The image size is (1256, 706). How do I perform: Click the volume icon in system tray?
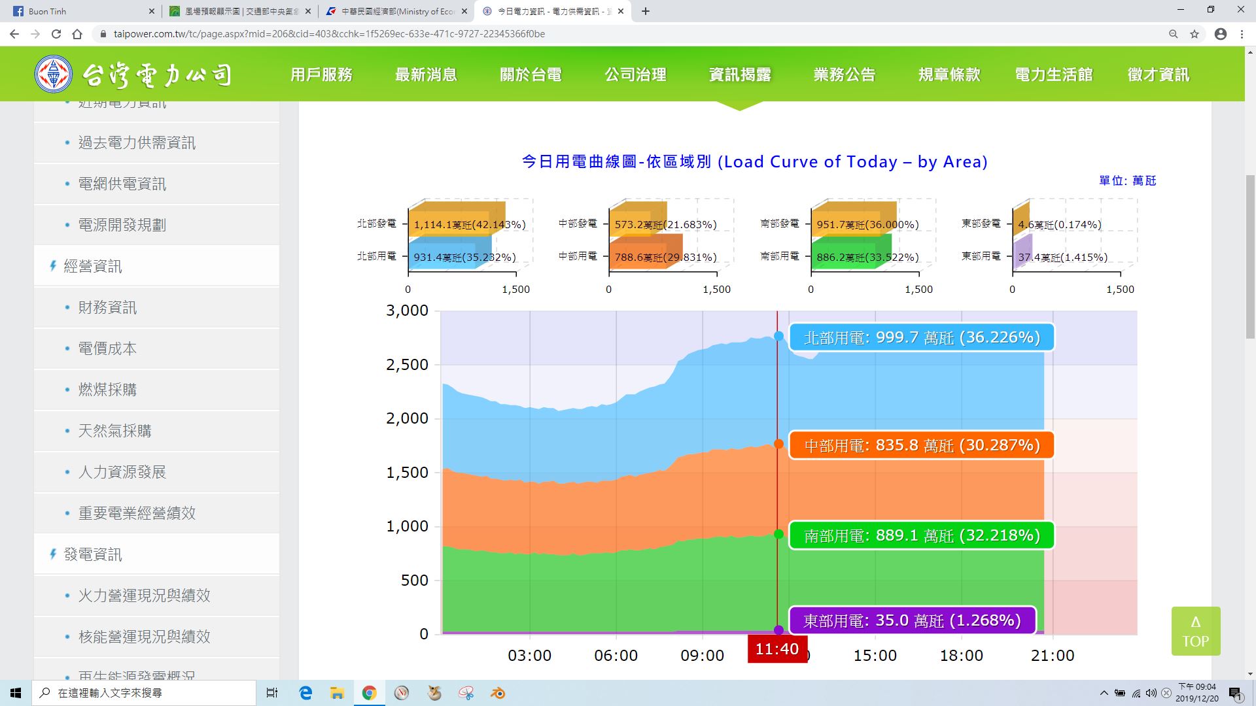(x=1151, y=693)
